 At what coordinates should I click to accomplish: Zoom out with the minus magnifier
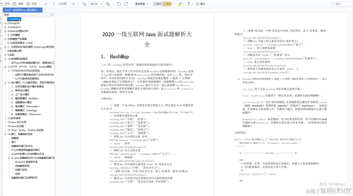(84, 4)
